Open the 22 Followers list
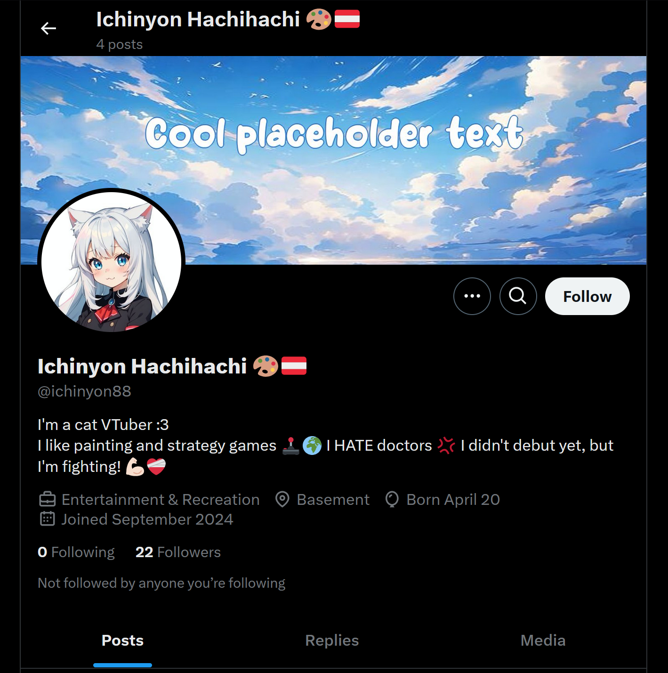668x673 pixels. (x=178, y=552)
